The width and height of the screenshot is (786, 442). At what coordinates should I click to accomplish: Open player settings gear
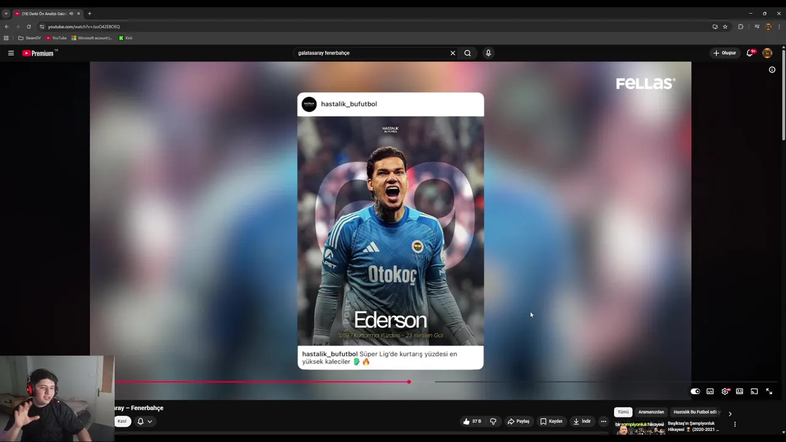[x=725, y=392]
